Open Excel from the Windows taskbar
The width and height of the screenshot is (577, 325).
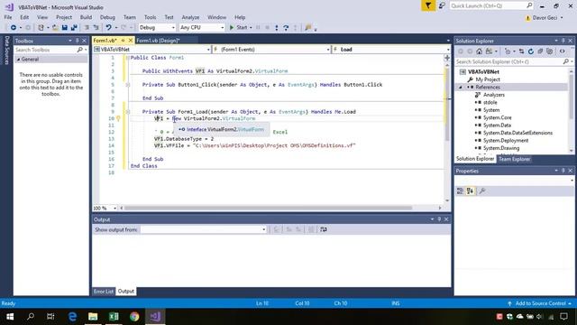(x=114, y=317)
